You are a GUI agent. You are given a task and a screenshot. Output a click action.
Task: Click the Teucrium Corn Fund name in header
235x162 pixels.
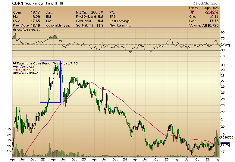click(x=39, y=3)
